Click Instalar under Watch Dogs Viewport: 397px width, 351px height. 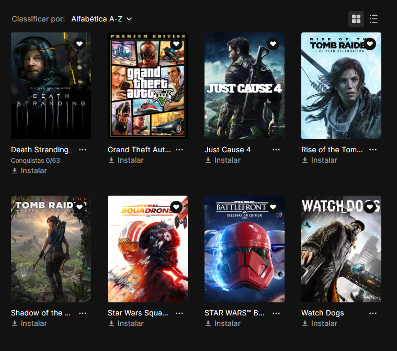coord(320,323)
